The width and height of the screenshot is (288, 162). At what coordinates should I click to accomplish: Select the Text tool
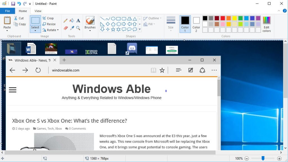[78, 20]
